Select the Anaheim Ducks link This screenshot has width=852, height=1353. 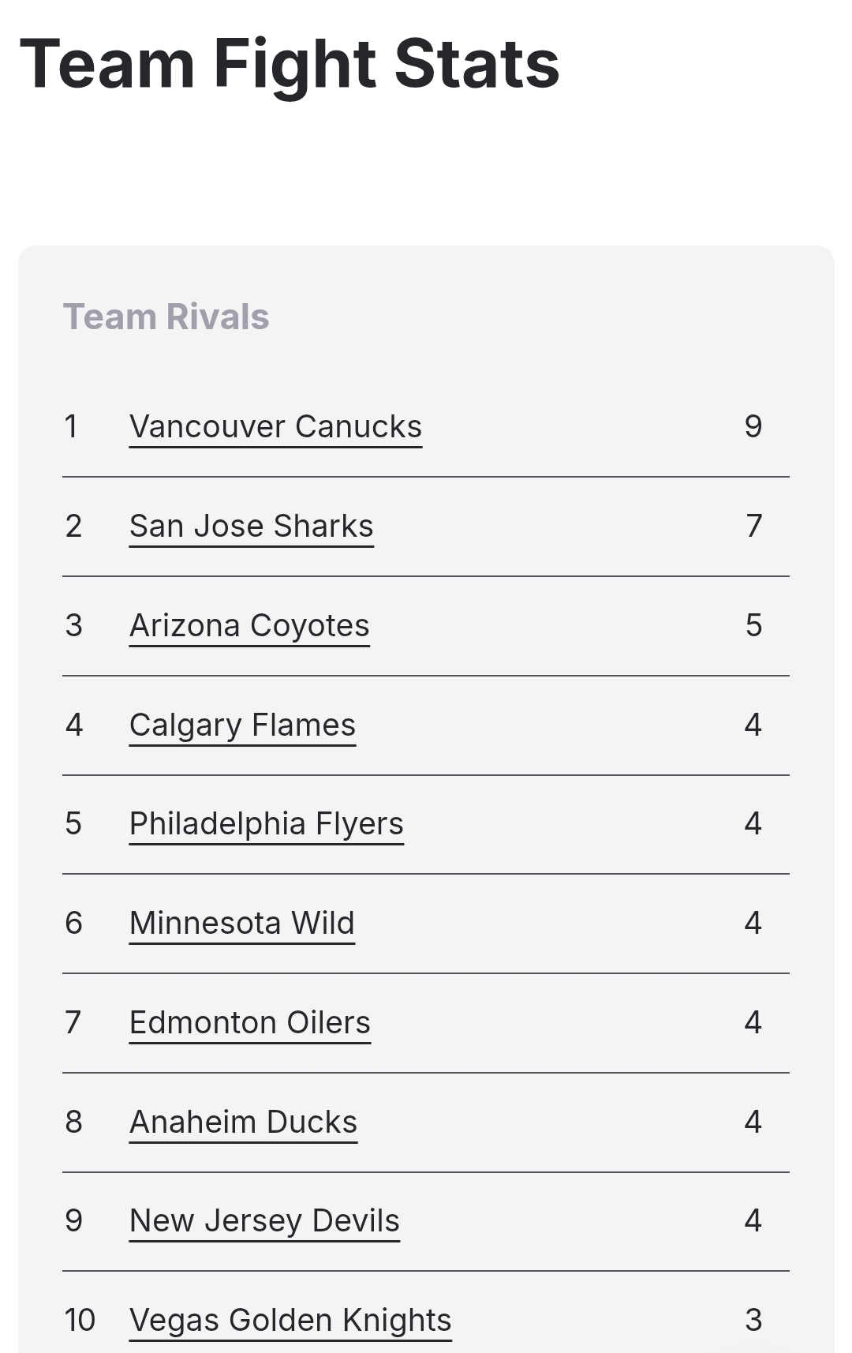[x=243, y=1123]
